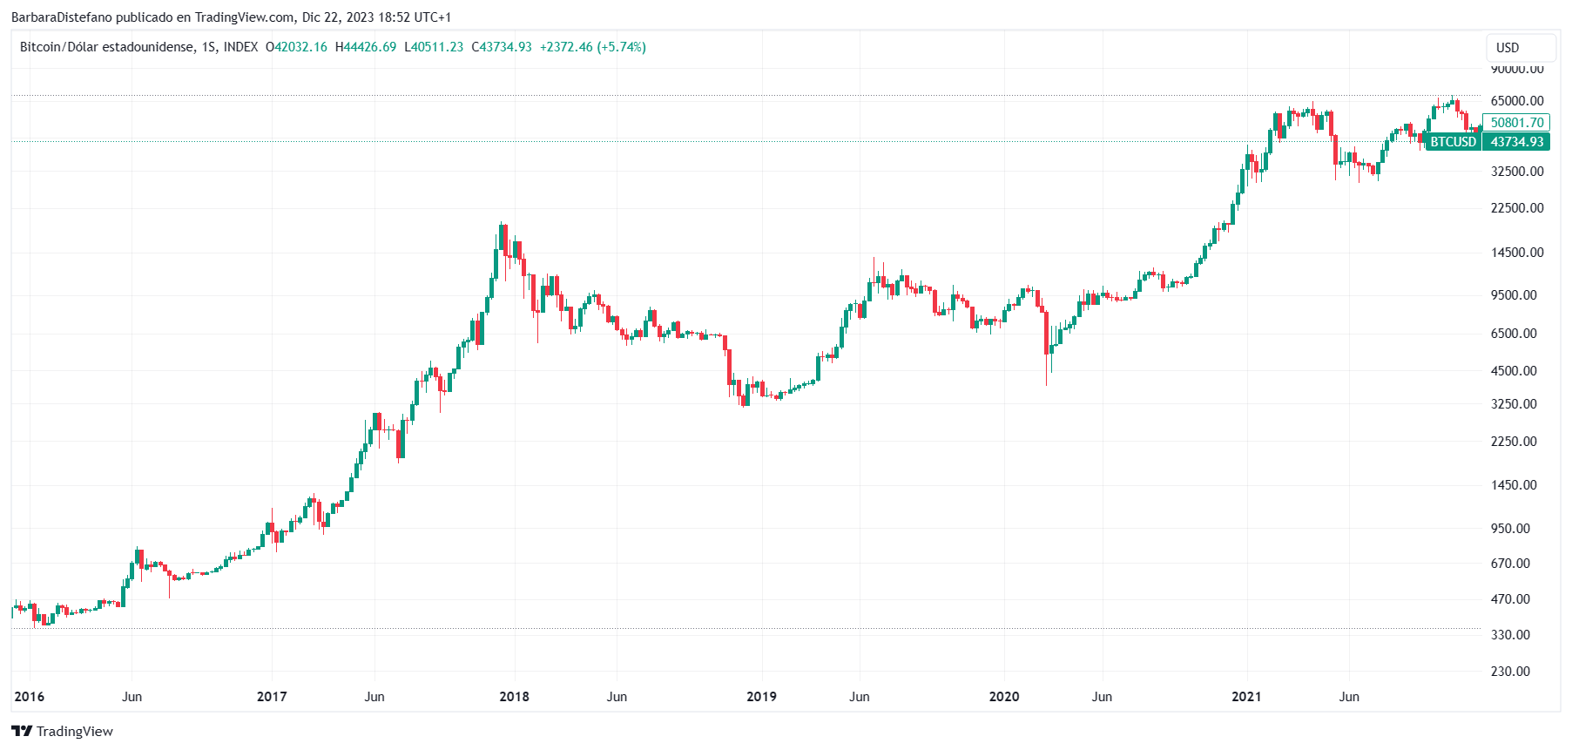Select the BTCUSD symbol price tag
Screen dimensions: 1572x750
point(1453,141)
